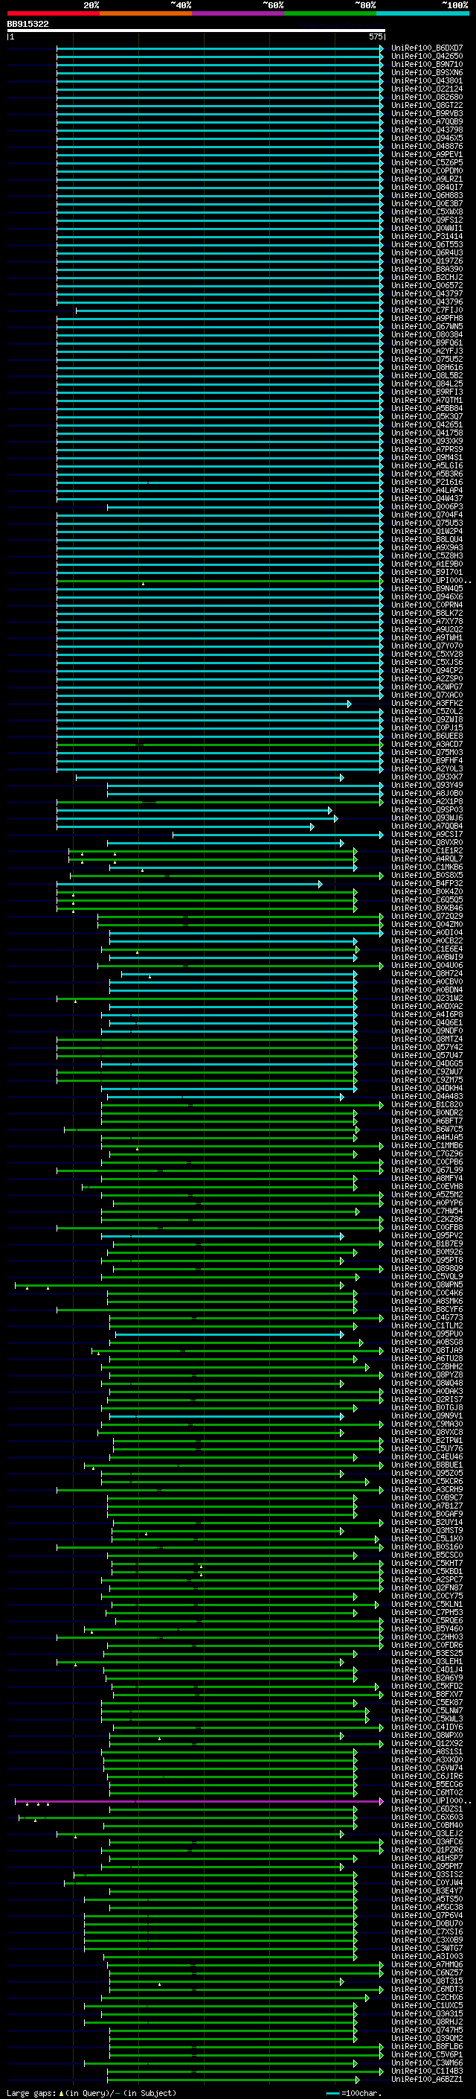The width and height of the screenshot is (476, 2099).
Task: Select hit label UniRef100_B9RVB3
Action: pos(427,113)
